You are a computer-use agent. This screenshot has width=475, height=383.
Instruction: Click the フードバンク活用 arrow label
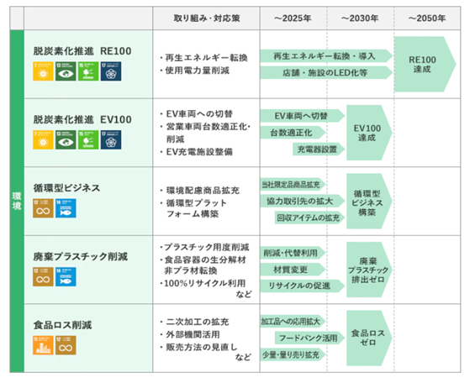pyautogui.click(x=309, y=338)
